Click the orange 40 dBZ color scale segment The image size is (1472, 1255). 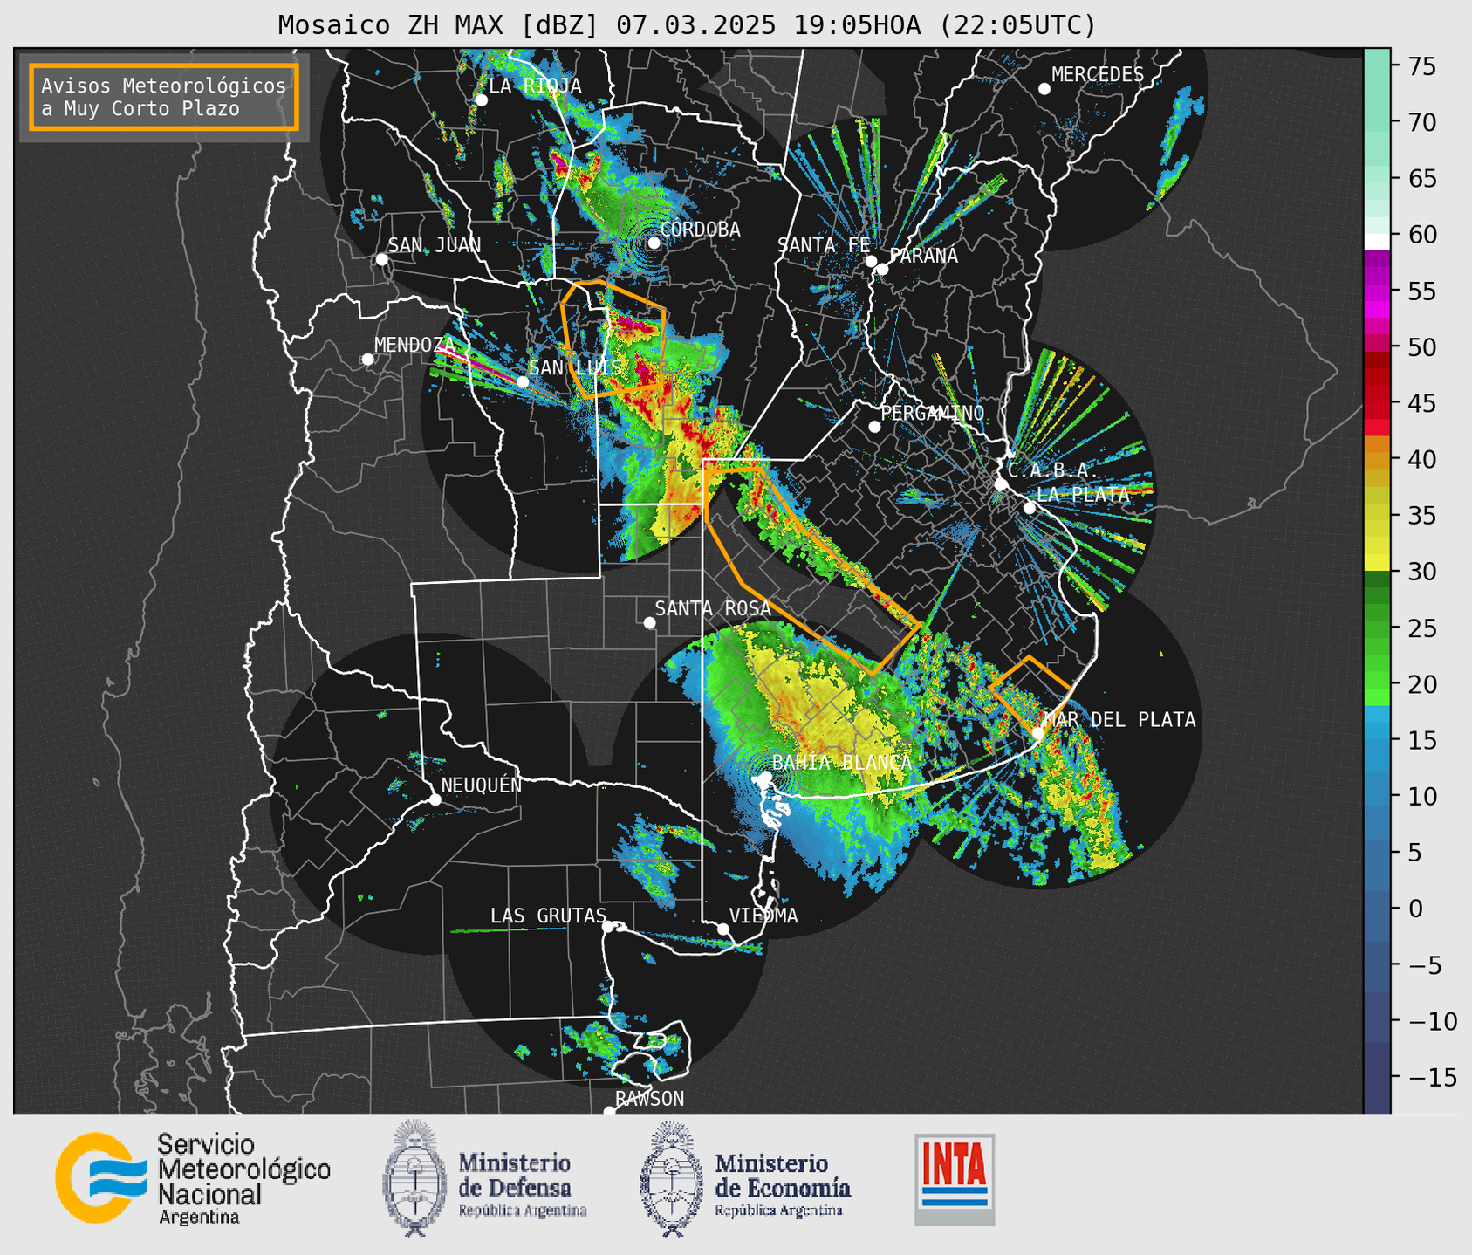tap(1377, 459)
